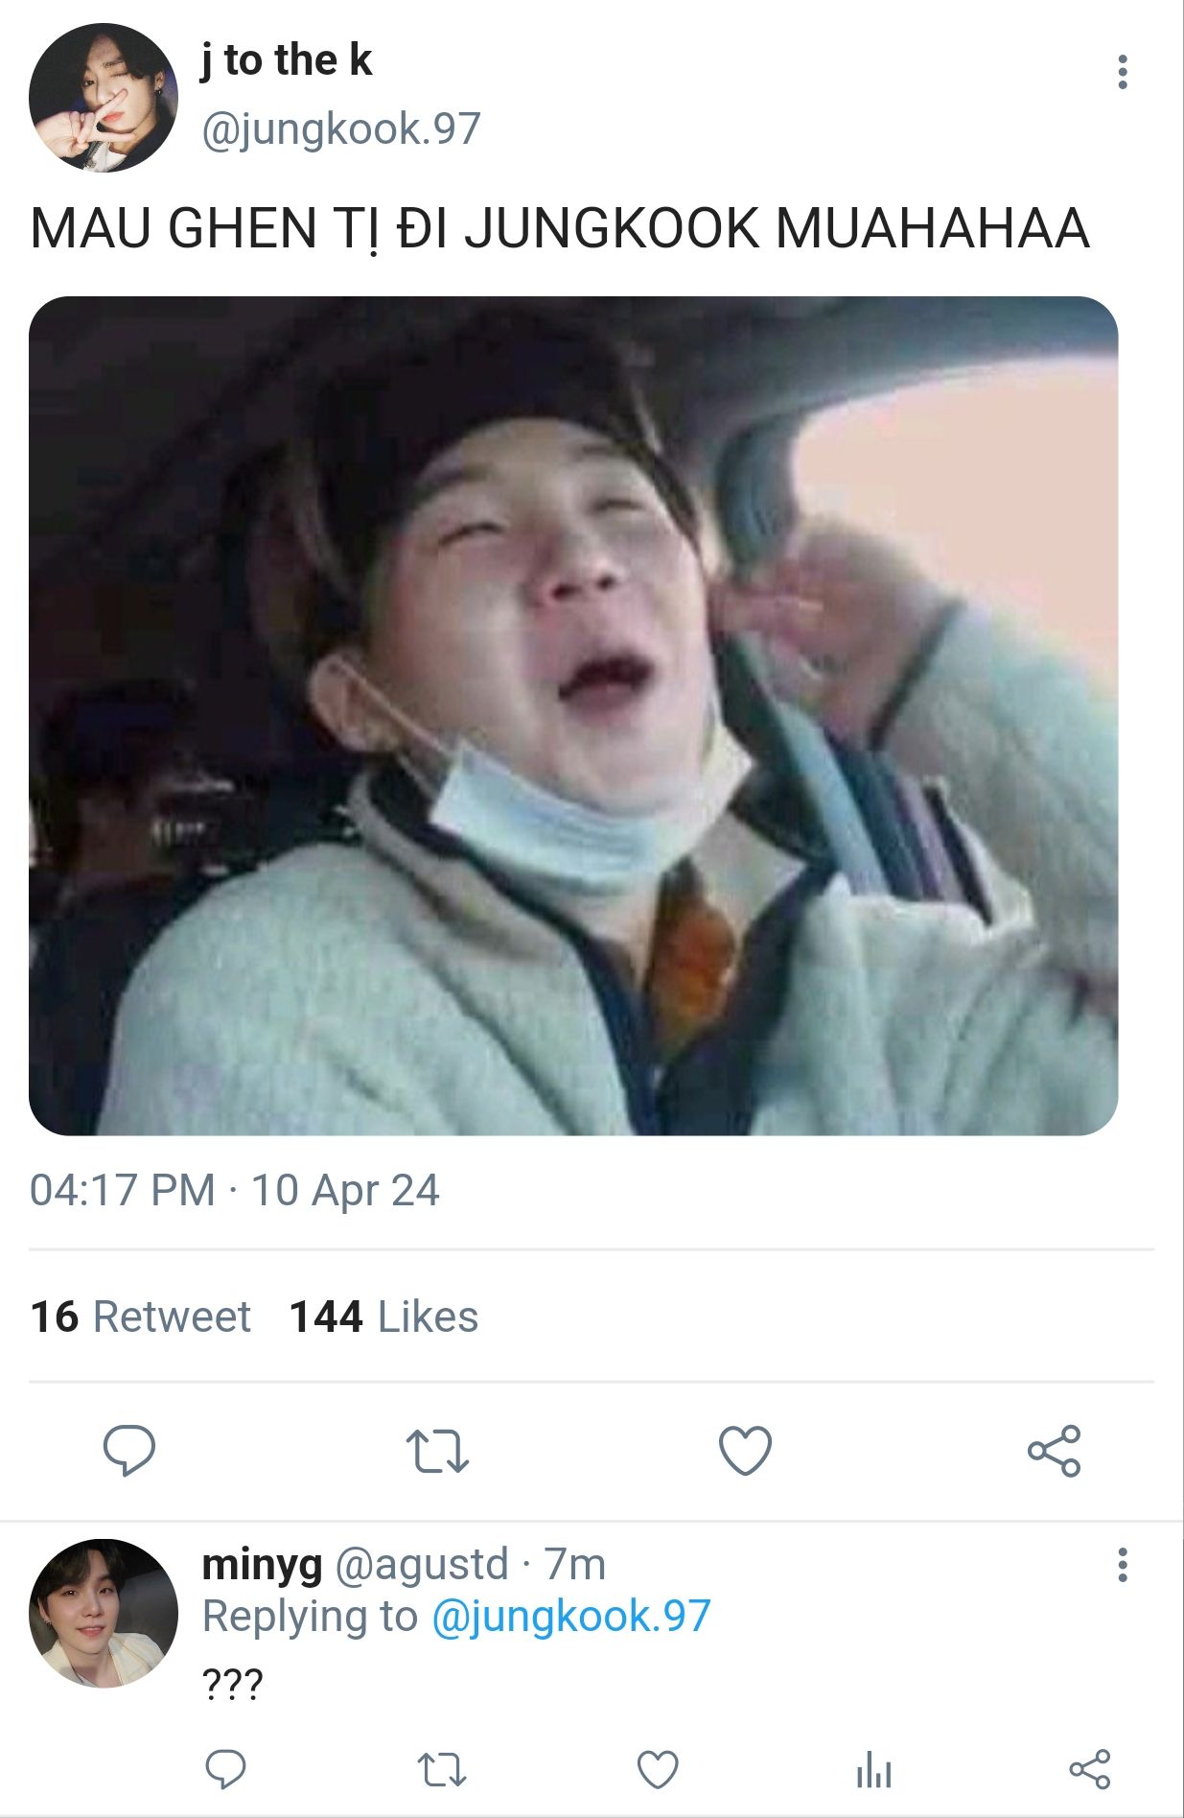The width and height of the screenshot is (1184, 1818).
Task: Share the main tweet
Action: (x=1054, y=1450)
